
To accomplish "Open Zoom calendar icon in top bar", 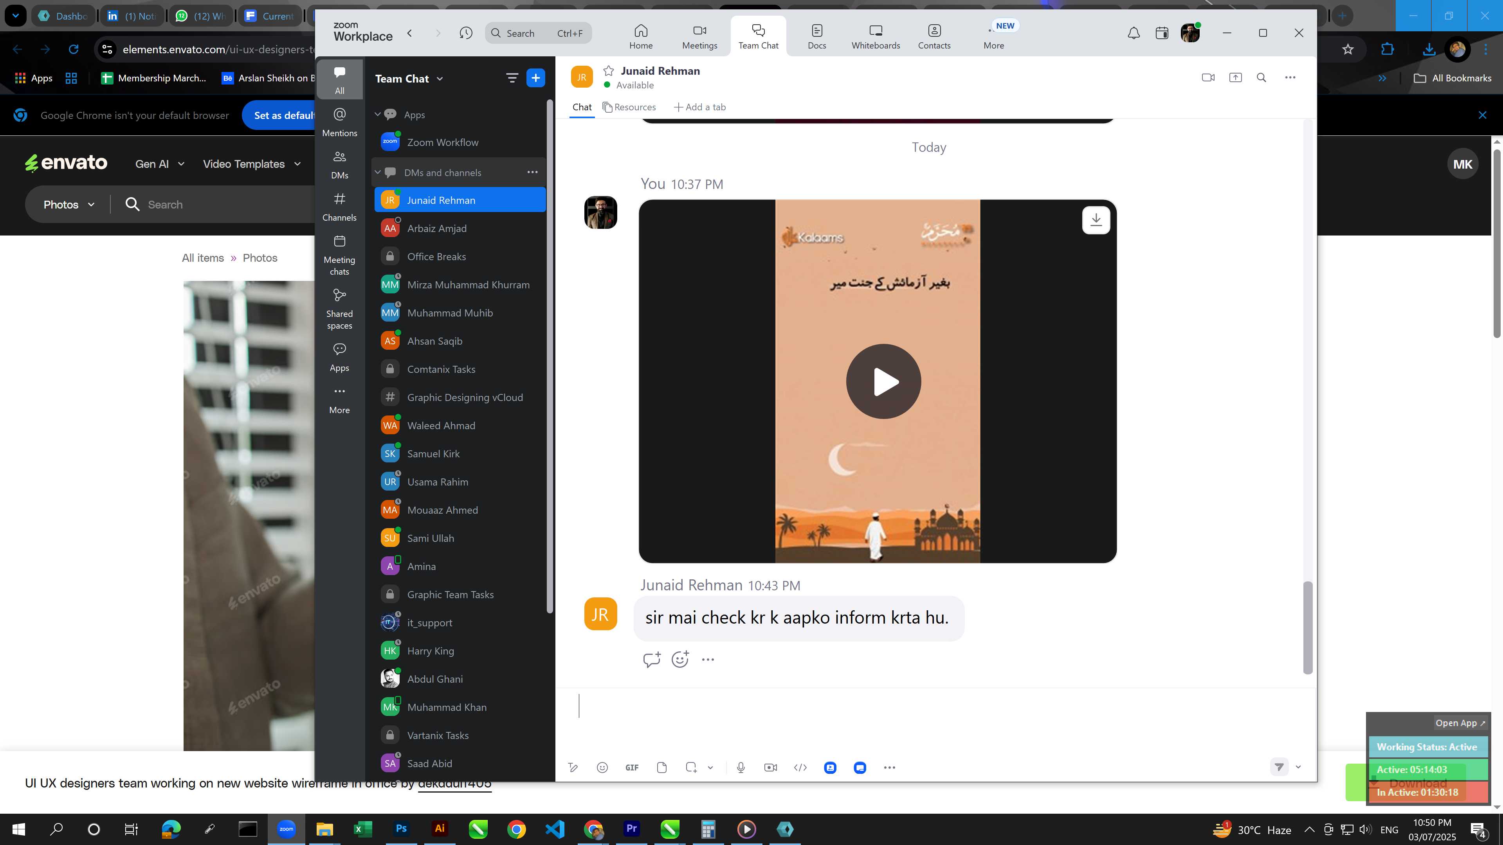I will pyautogui.click(x=1162, y=33).
